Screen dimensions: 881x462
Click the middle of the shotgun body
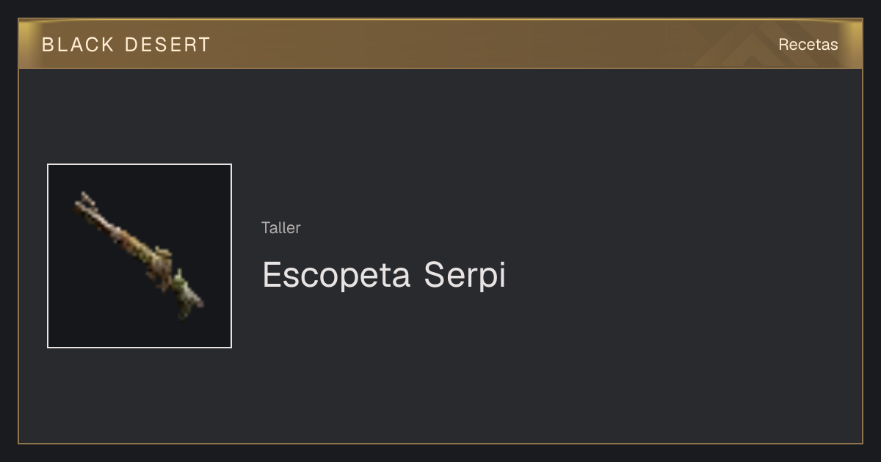(x=136, y=246)
